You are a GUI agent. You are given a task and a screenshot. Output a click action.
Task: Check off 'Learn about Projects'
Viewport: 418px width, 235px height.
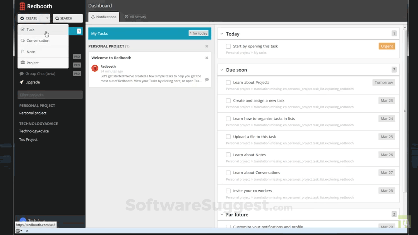point(228,83)
